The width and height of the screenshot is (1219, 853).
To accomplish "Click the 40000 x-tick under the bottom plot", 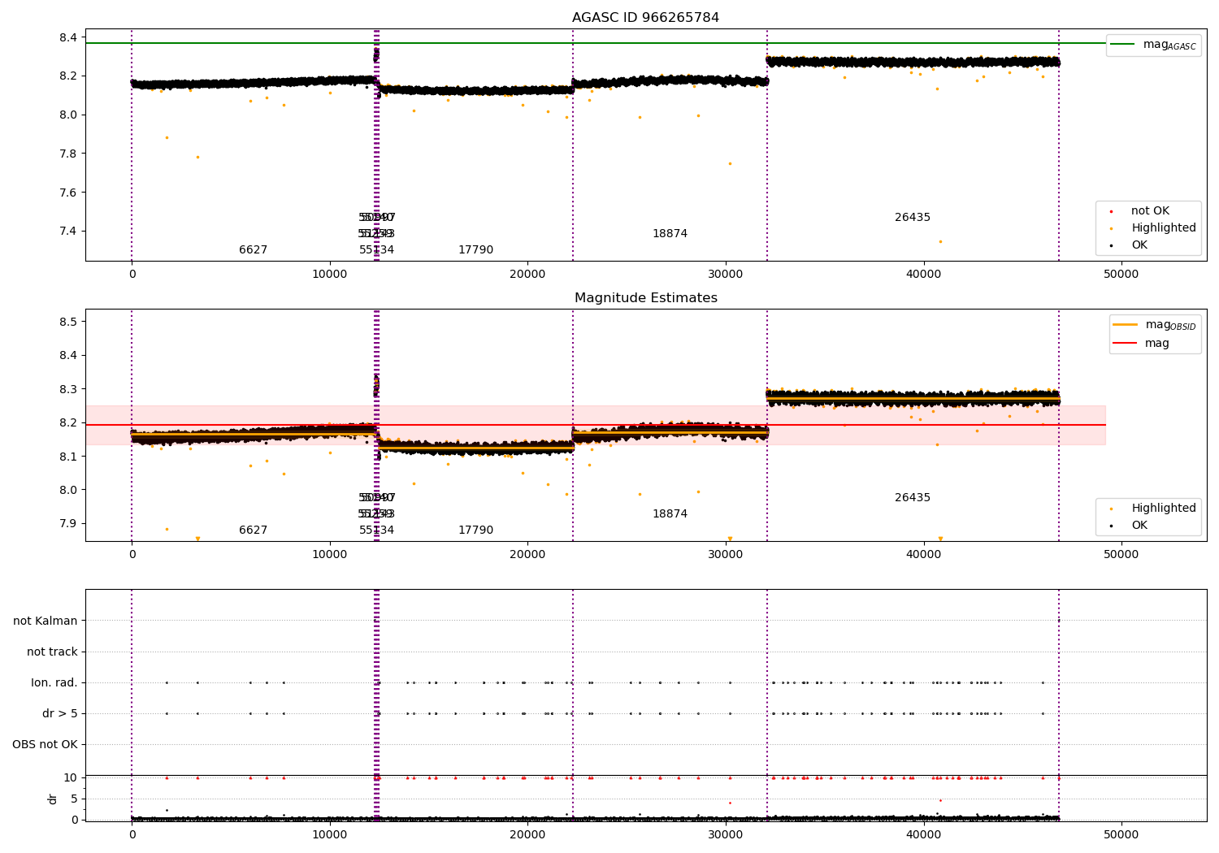I will pos(923,835).
